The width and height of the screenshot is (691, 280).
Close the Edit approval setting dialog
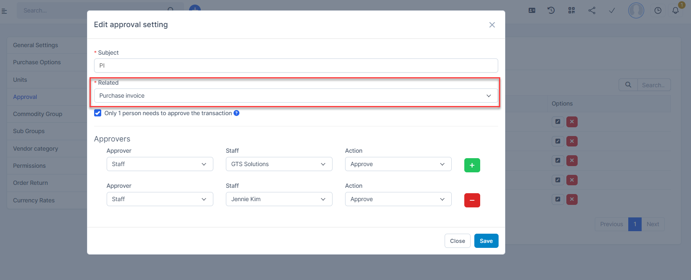(492, 25)
